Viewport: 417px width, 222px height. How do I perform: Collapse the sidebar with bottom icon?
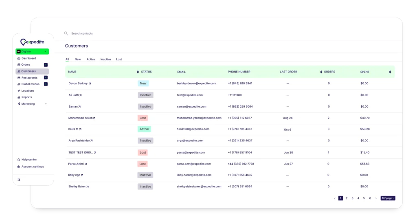[19, 180]
